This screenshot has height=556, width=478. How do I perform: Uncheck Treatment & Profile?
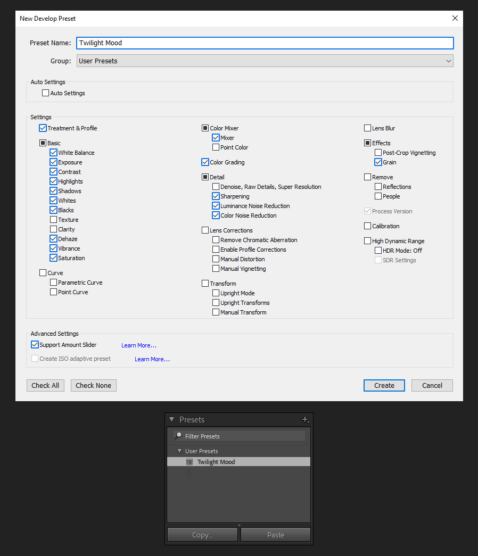[x=43, y=128]
